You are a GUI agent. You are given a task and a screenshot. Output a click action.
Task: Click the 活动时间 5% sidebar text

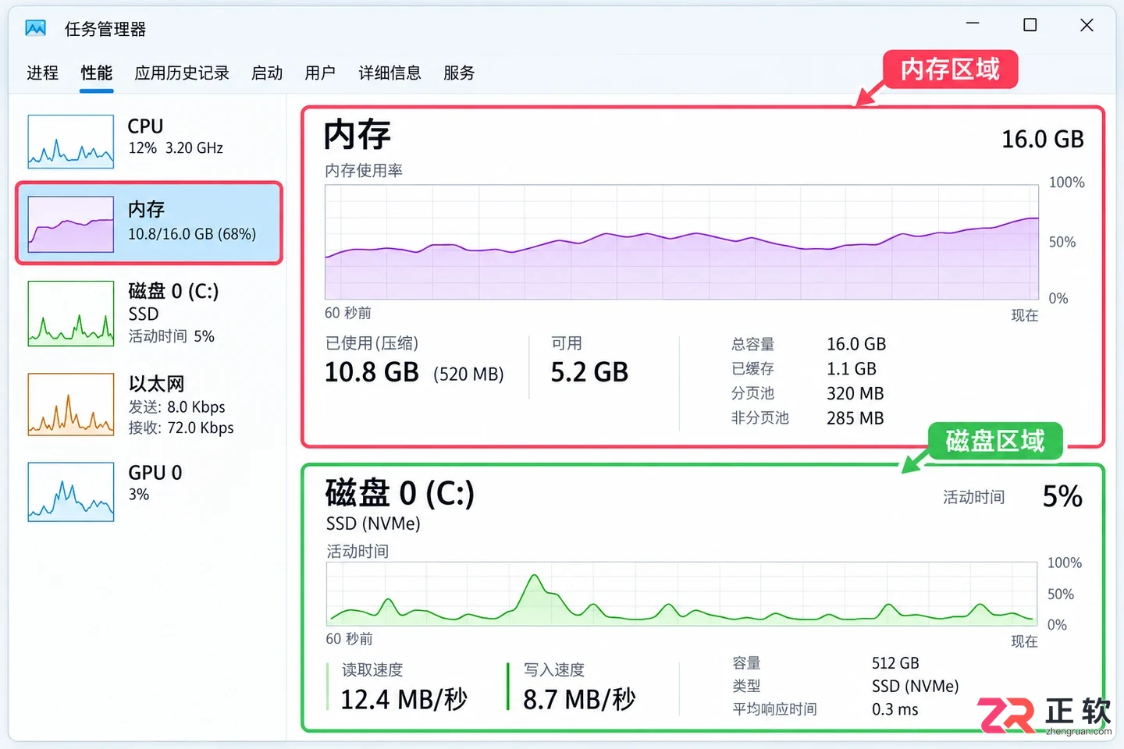(x=171, y=336)
